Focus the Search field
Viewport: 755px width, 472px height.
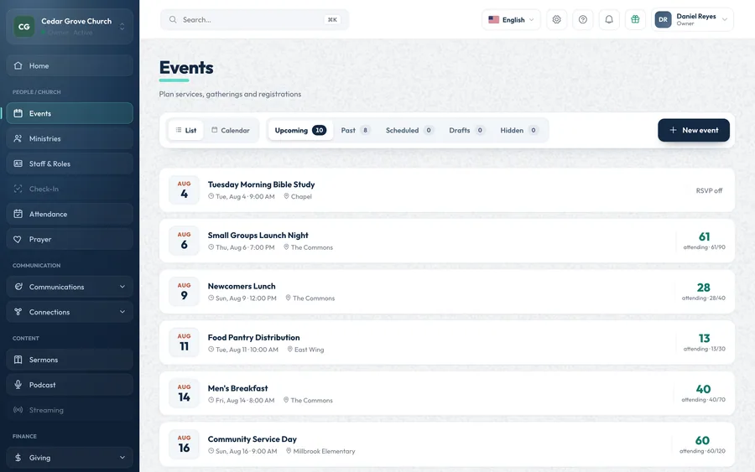click(x=254, y=20)
